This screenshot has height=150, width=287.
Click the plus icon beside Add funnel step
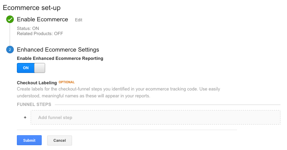coord(25,117)
